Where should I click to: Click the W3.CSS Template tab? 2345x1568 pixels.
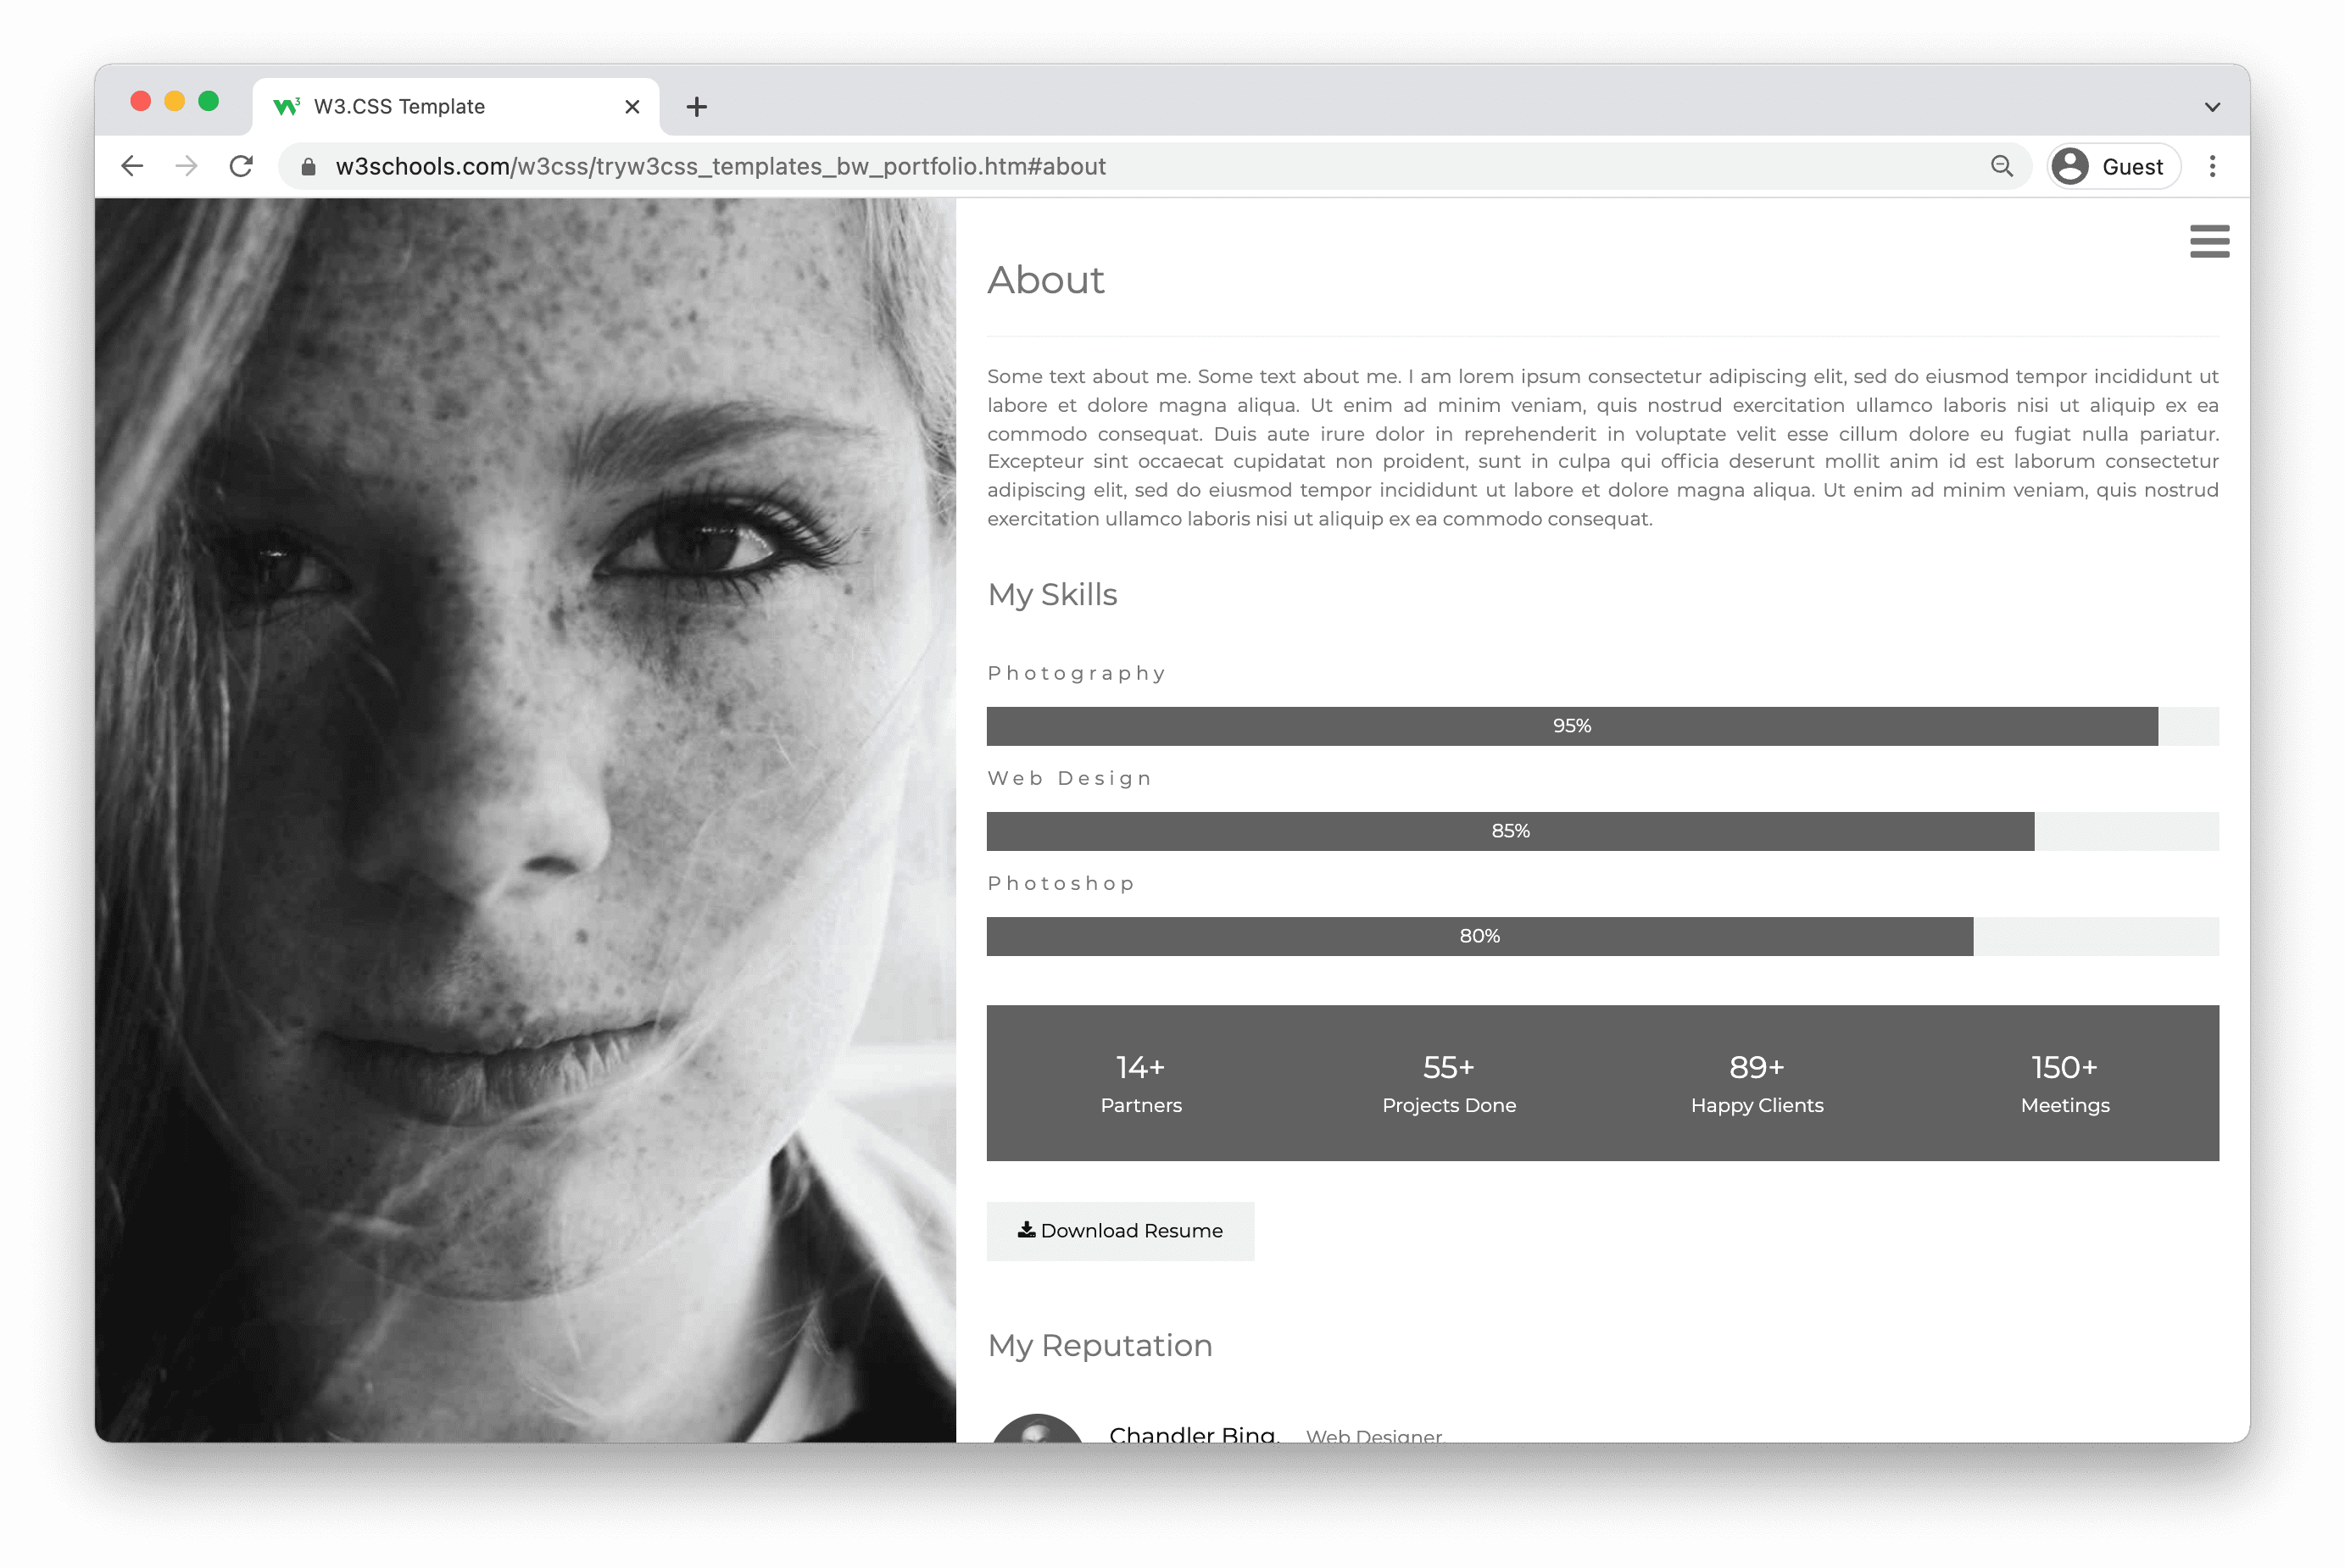coord(446,107)
